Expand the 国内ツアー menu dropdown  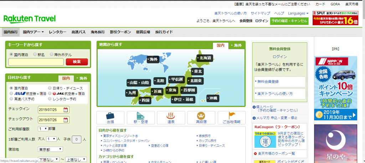33,32
